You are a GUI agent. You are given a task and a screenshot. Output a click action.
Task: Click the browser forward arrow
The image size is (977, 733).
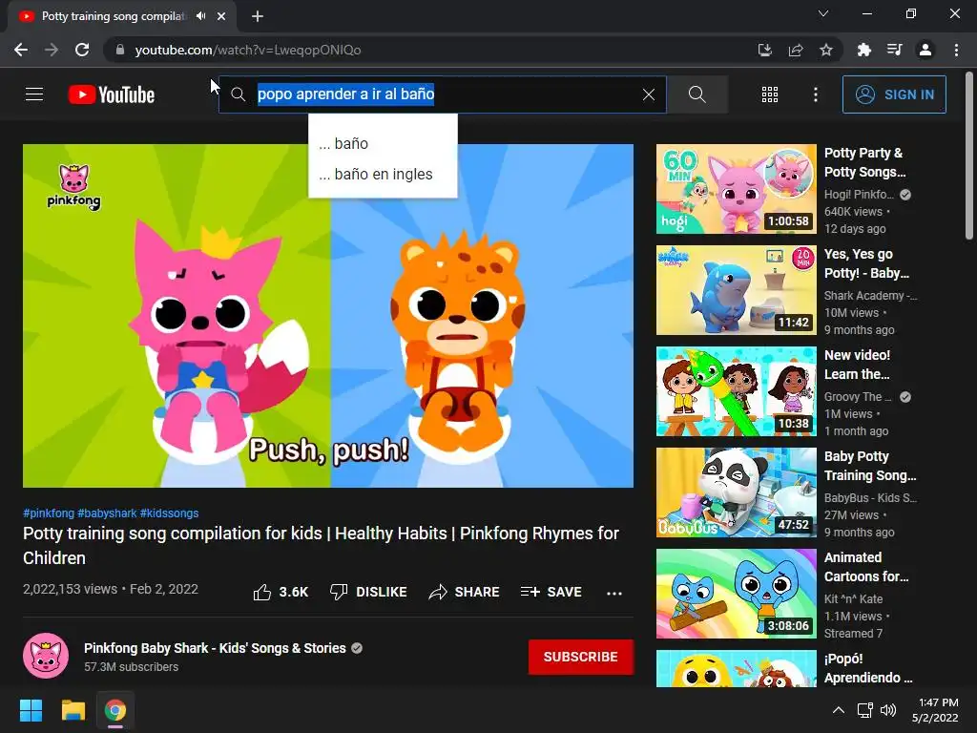click(x=52, y=50)
